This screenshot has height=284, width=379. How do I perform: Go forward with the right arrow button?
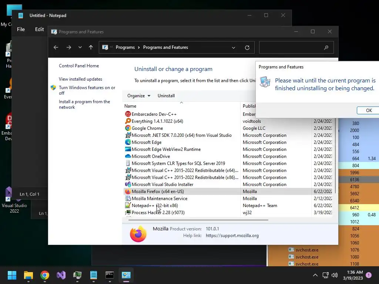point(69,47)
